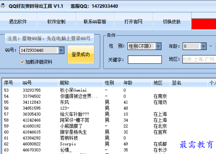Open the 性别(不限) dropdown arrow
The image size is (216, 154).
click(158, 46)
